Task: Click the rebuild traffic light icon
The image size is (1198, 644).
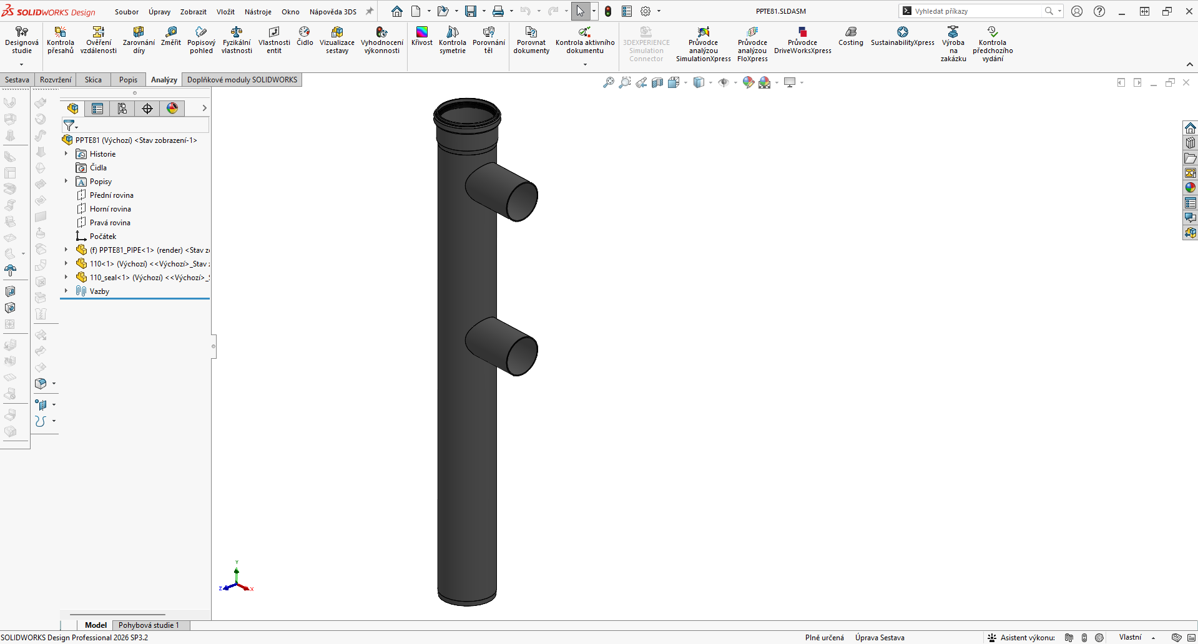Action: click(x=608, y=11)
